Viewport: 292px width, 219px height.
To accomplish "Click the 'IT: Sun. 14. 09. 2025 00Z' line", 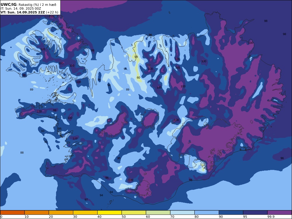I will coord(21,8).
